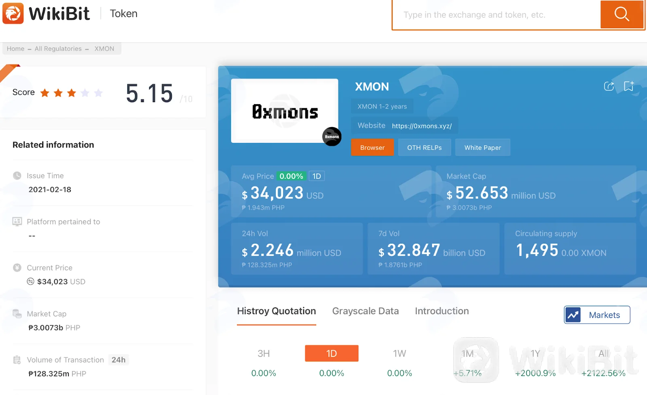Screen dimensions: 647x395
Task: Click the third orange star in Score
Action: (72, 93)
